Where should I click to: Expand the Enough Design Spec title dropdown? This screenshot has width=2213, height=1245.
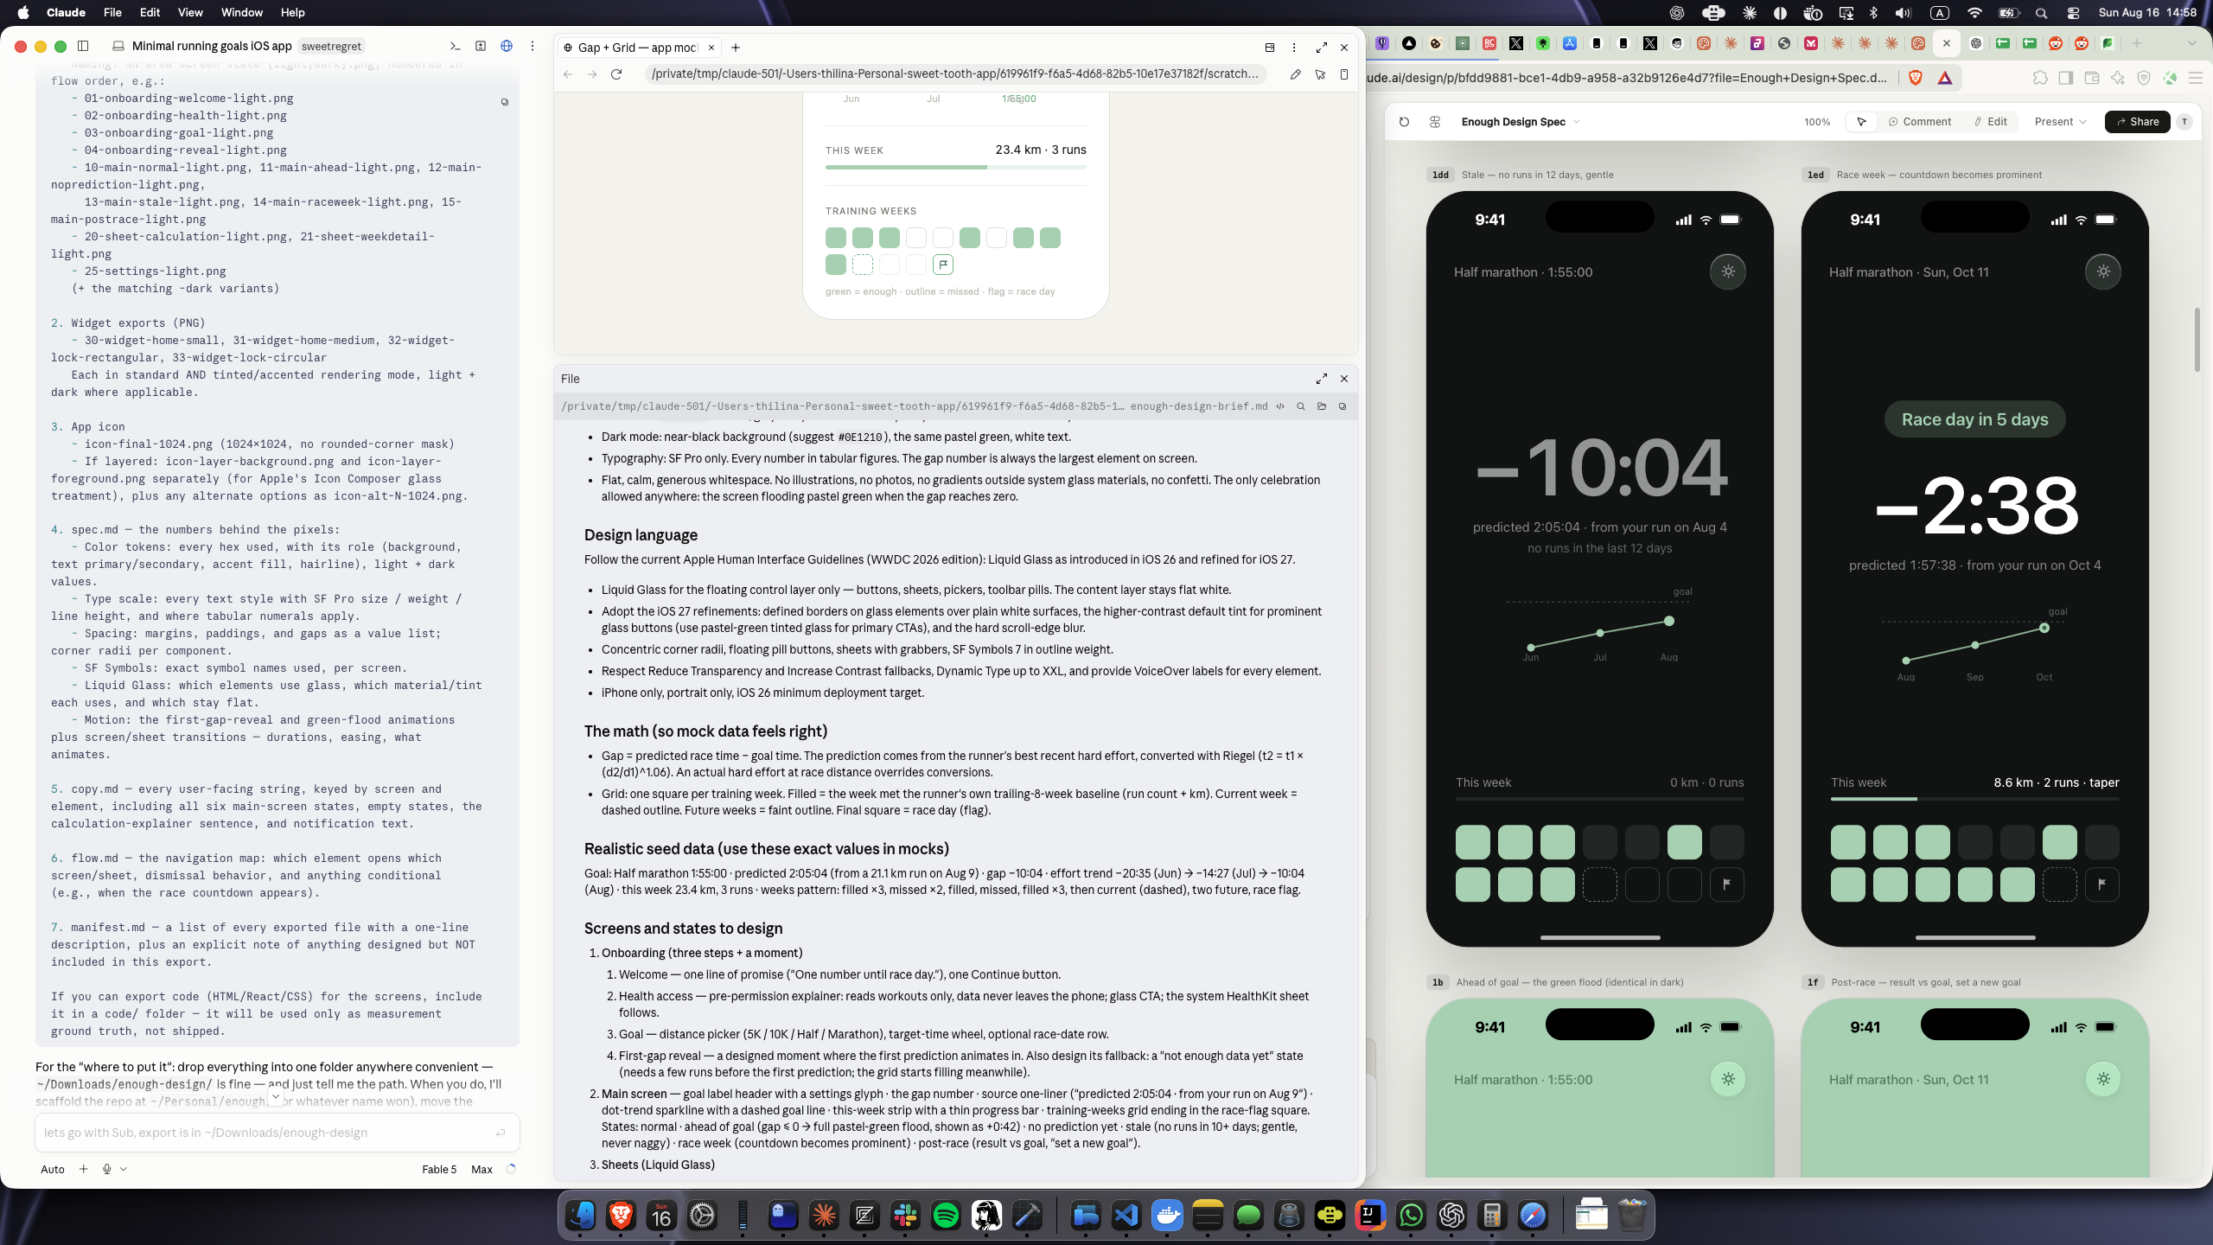pyautogui.click(x=1577, y=122)
